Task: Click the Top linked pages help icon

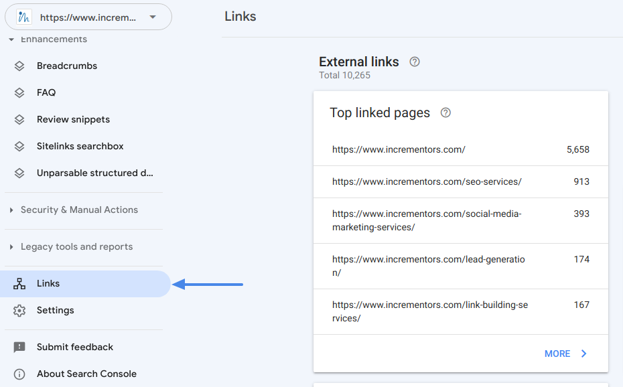Action: [445, 112]
